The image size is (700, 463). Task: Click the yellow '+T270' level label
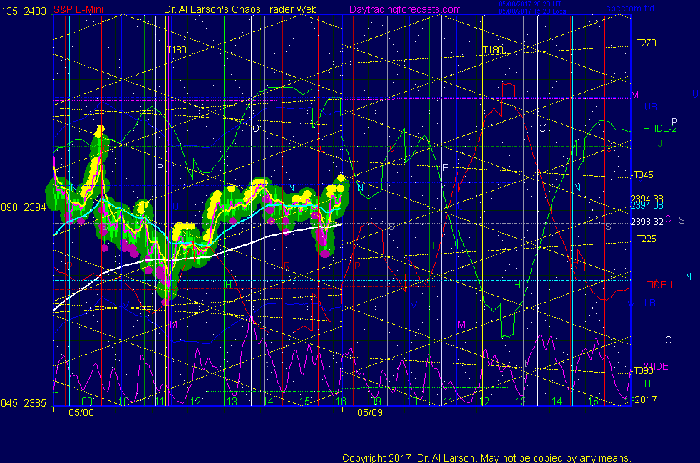coord(644,43)
